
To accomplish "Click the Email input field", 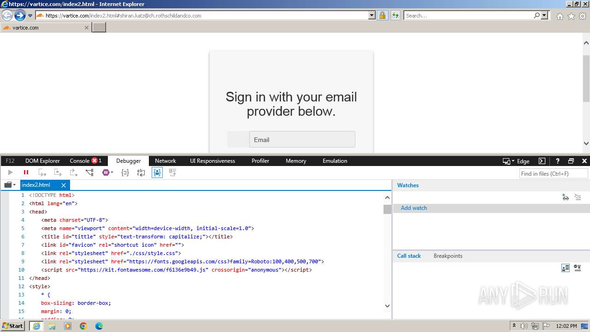I will click(302, 139).
